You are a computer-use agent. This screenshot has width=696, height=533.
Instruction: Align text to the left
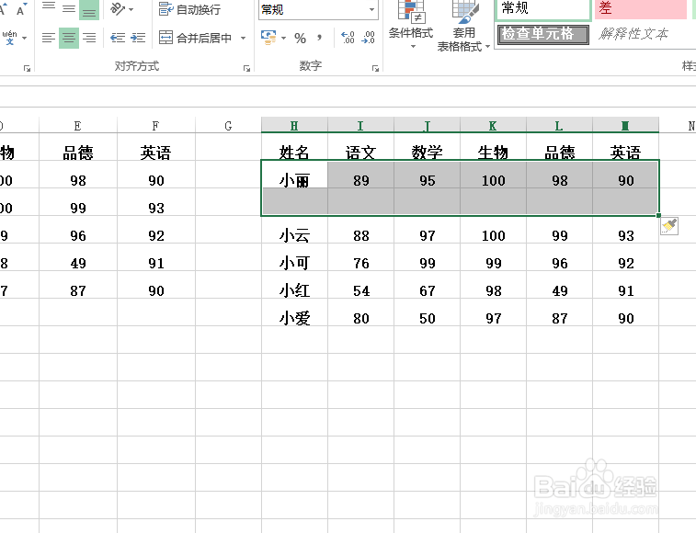pos(49,38)
